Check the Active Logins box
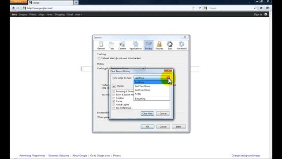The height and width of the screenshot is (159, 282). 114,105
